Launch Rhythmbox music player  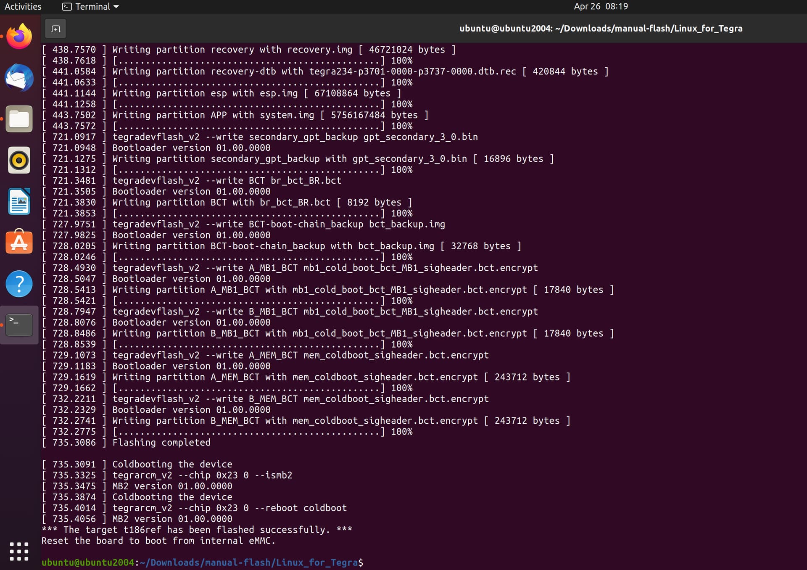tap(19, 160)
